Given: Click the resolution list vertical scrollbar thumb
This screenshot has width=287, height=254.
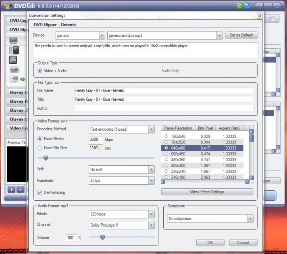Looking at the screenshot, I should pyautogui.click(x=252, y=138).
